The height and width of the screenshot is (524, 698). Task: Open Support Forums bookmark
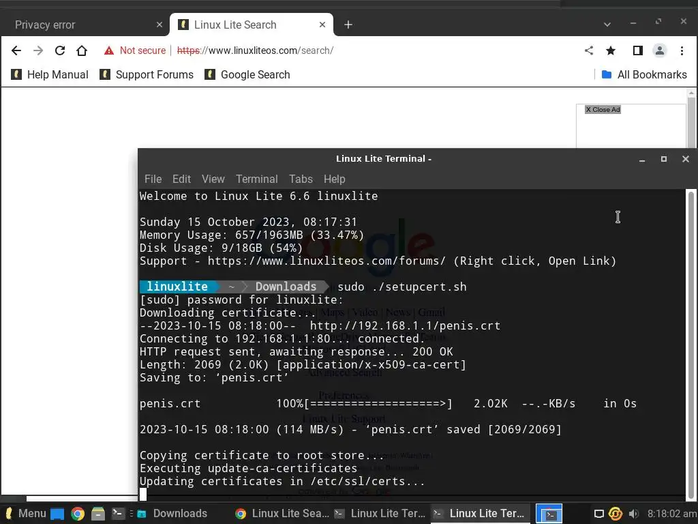point(147,74)
